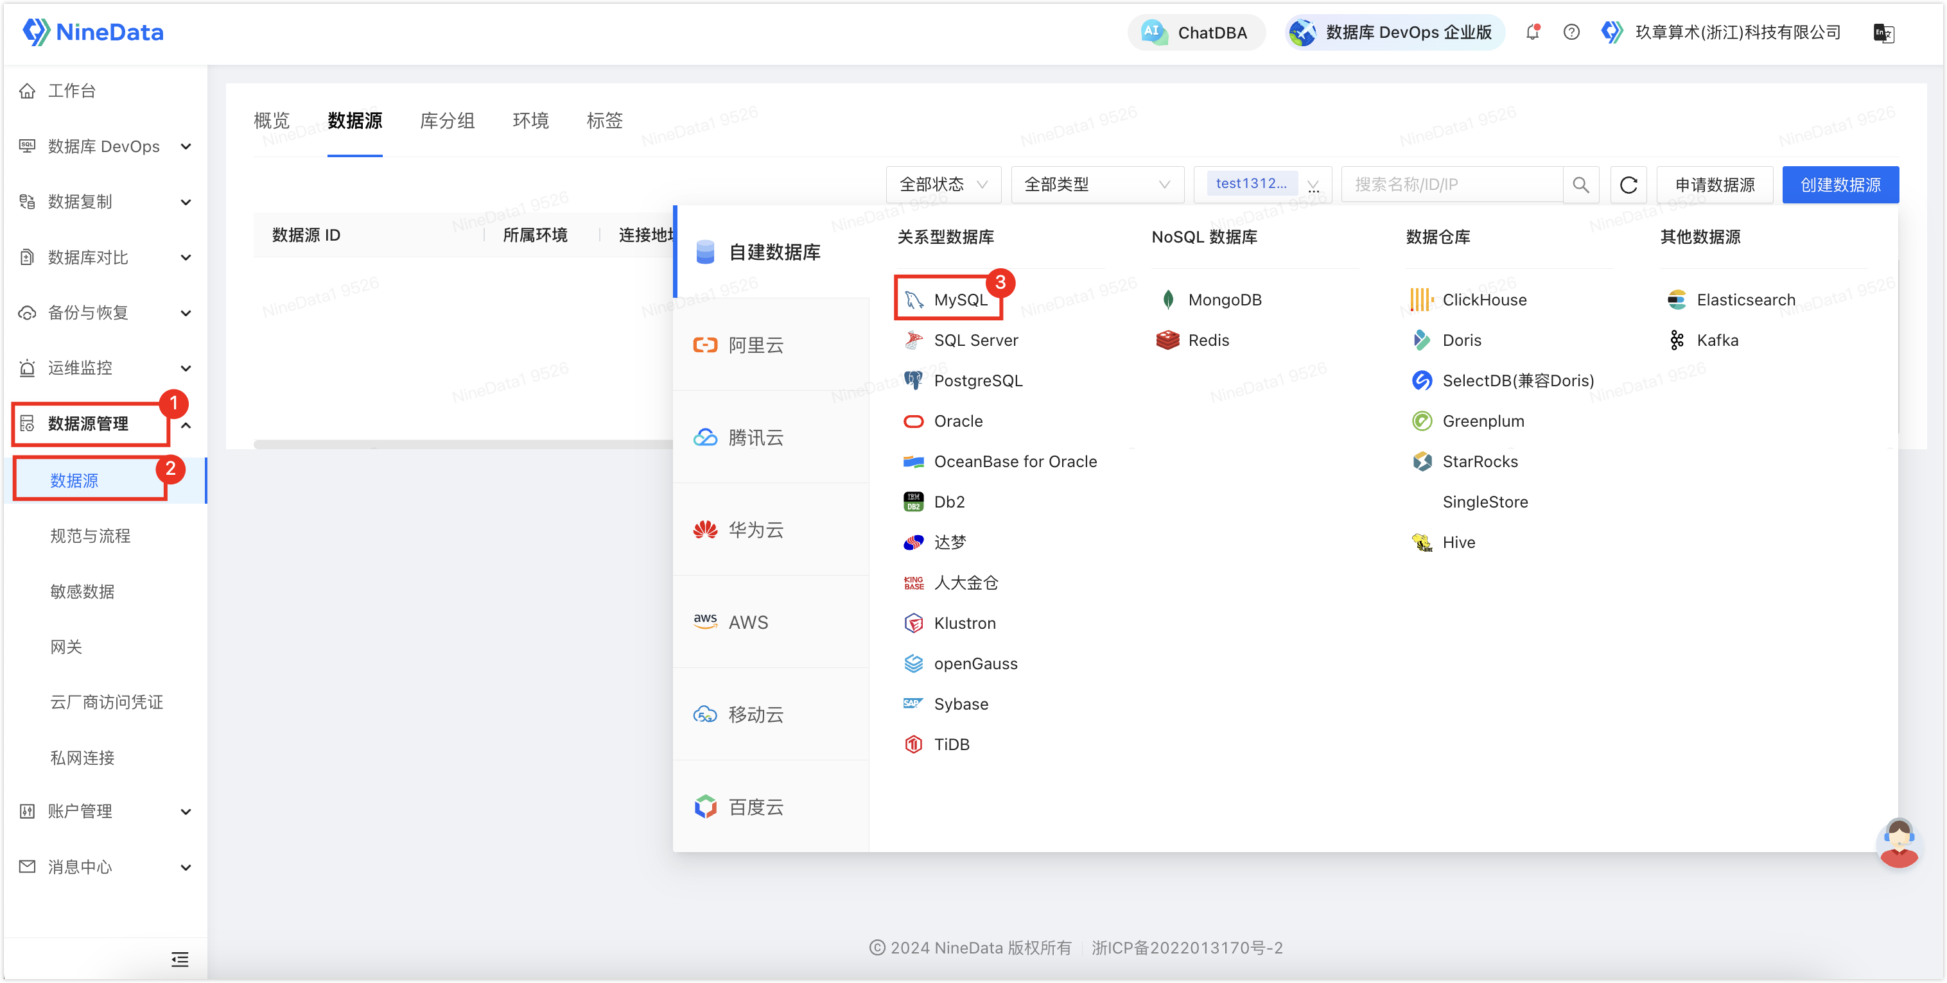Choose Oracle datasource type
1947x983 pixels.
click(943, 420)
